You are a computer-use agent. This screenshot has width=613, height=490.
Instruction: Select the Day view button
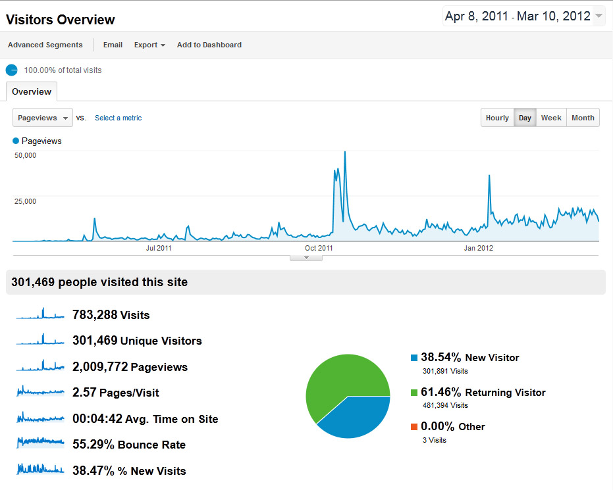coord(525,118)
